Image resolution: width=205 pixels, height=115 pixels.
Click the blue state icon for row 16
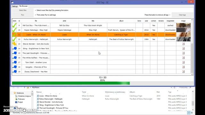point(14,57)
